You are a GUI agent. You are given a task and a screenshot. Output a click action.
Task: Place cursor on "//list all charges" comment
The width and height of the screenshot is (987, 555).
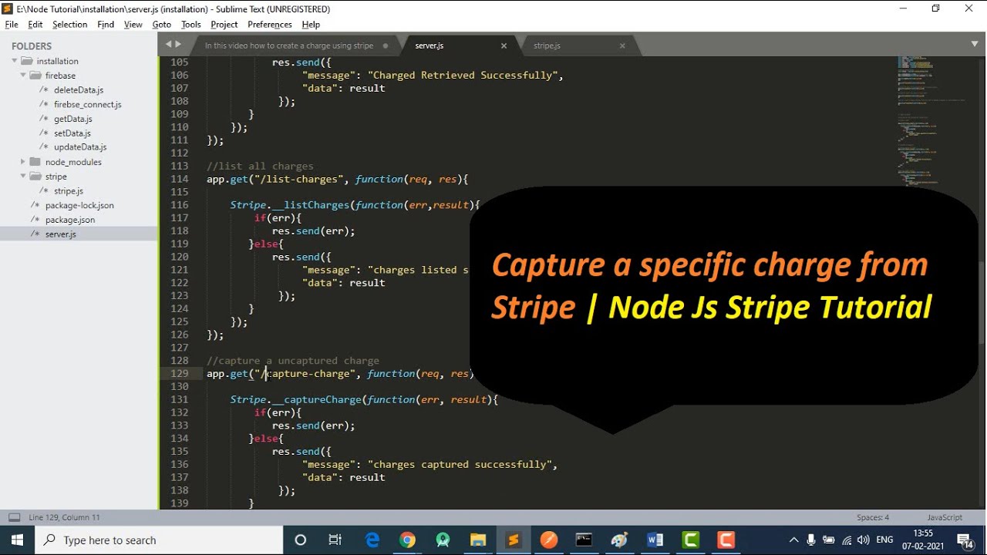coord(260,166)
